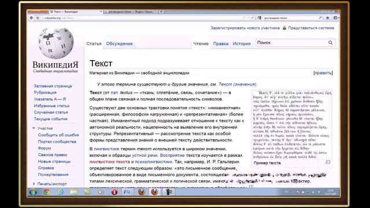Submit the browser search bar magnifier

(x=320, y=18)
